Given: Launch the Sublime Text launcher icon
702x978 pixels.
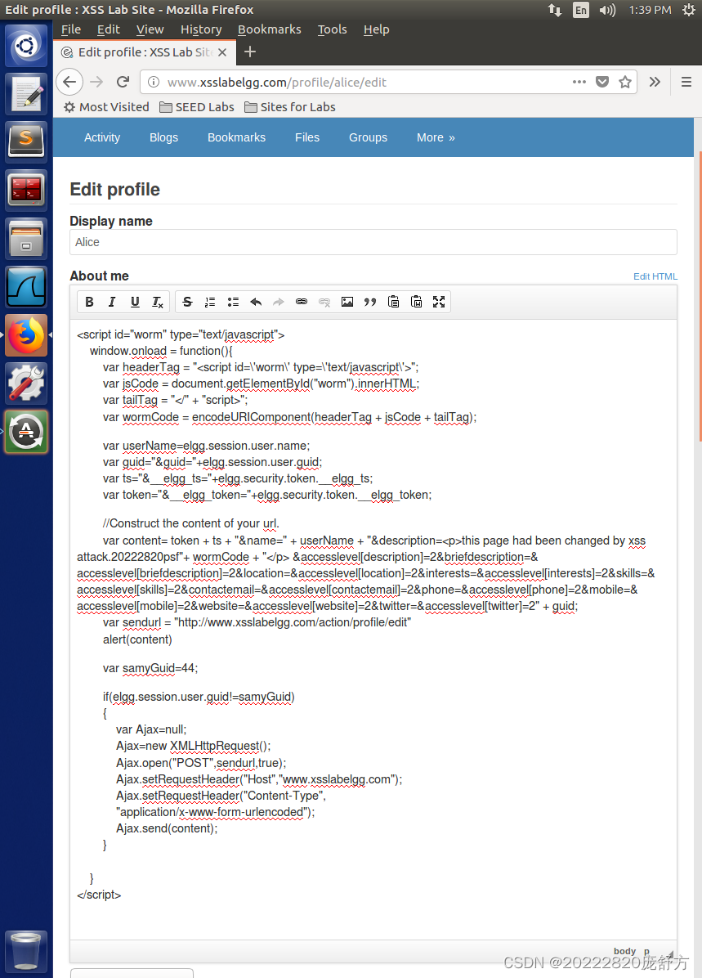Looking at the screenshot, I should pyautogui.click(x=26, y=141).
